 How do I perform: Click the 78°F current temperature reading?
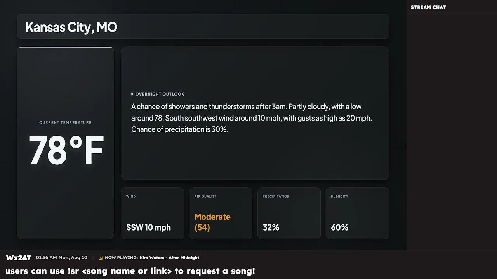click(66, 150)
